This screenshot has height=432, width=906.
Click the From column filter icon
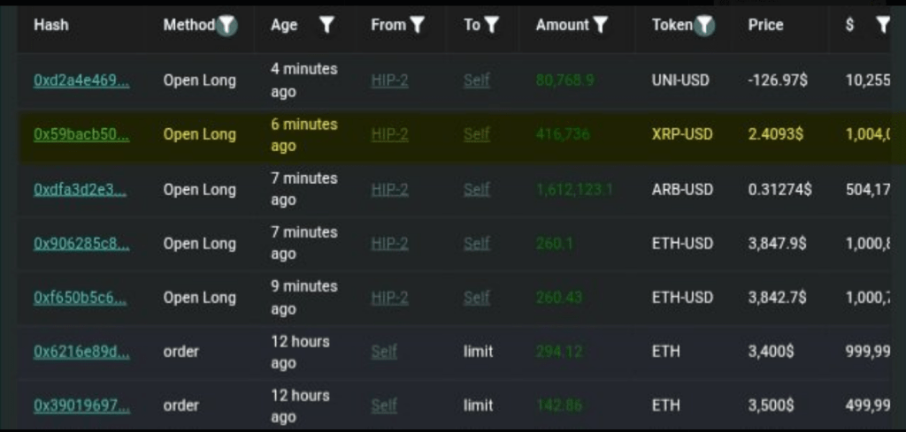click(417, 26)
